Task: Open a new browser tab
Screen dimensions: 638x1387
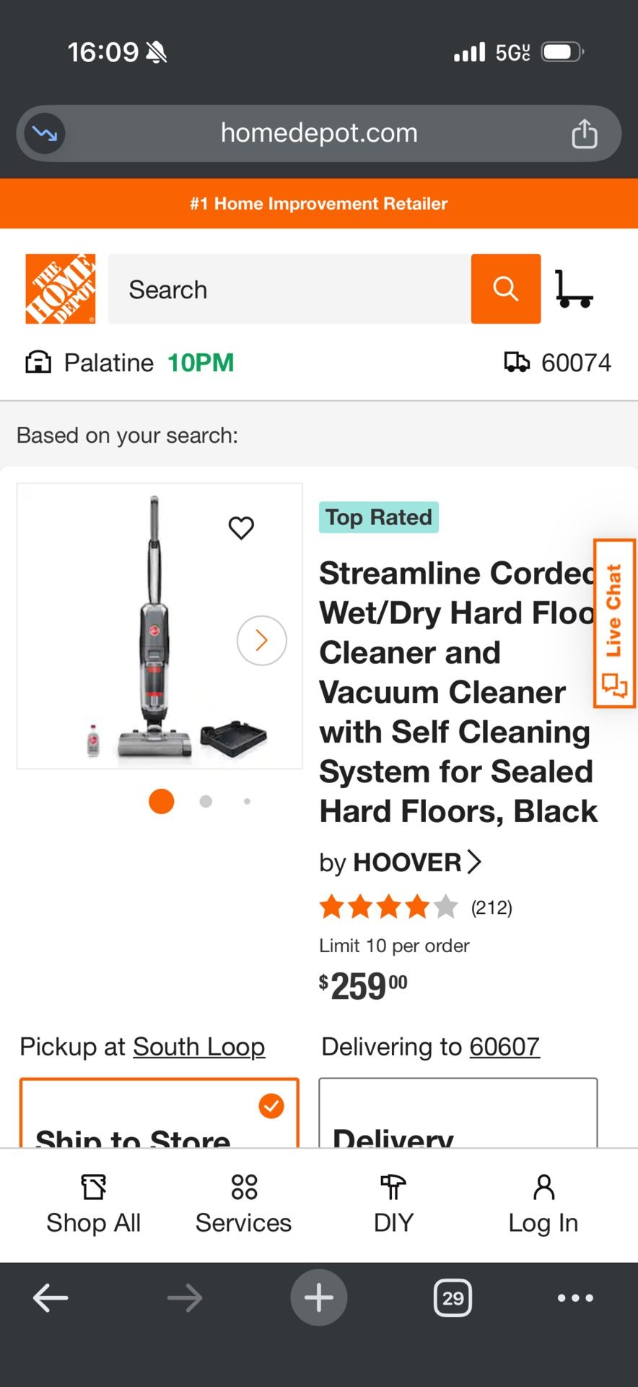Action: 318,1298
